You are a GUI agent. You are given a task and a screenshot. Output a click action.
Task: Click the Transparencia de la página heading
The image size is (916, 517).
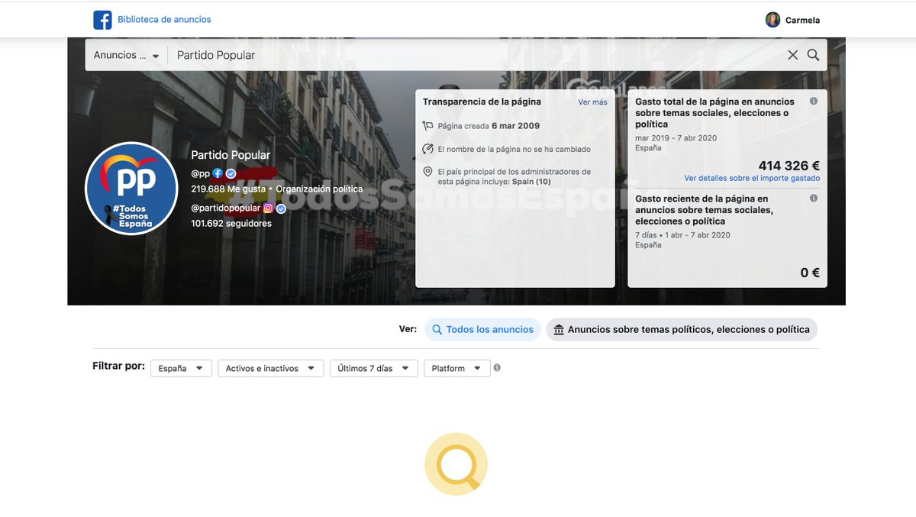[x=482, y=102]
